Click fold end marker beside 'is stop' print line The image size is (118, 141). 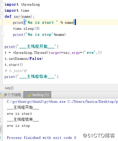pyautogui.click(x=2, y=34)
